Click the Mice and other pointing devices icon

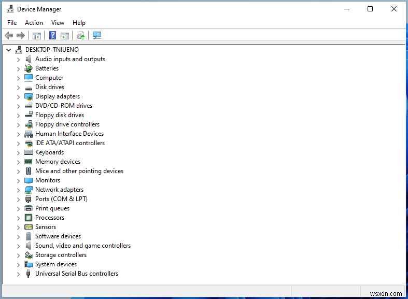coord(29,171)
